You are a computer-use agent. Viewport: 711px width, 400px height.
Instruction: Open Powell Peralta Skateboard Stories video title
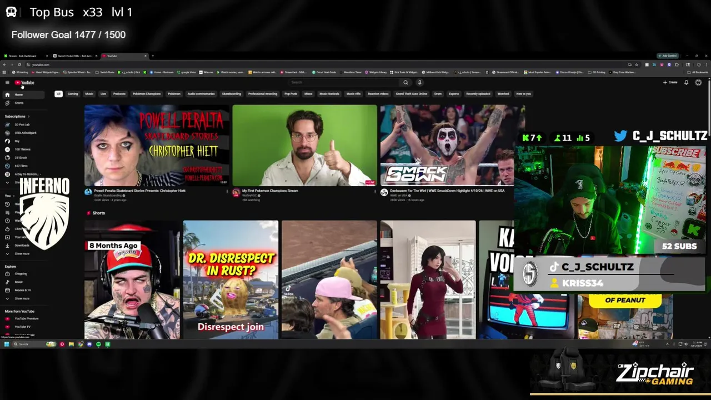(140, 191)
